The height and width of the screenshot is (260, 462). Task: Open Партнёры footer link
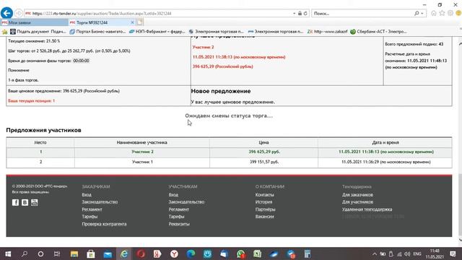[265, 209]
